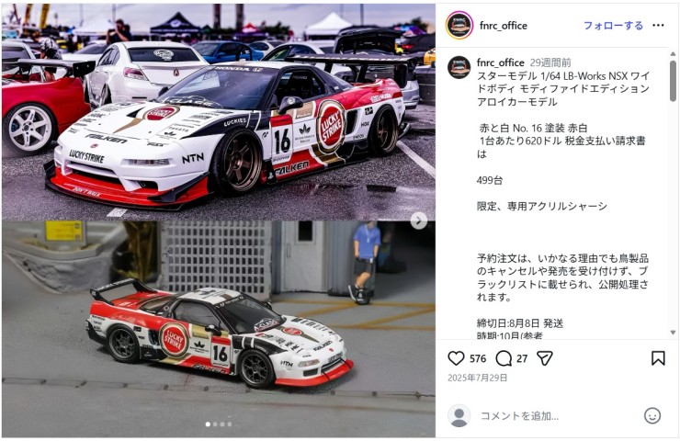The image size is (680, 441).
Task: Click fnrc_office avatar beside the caption
Action: point(459,68)
